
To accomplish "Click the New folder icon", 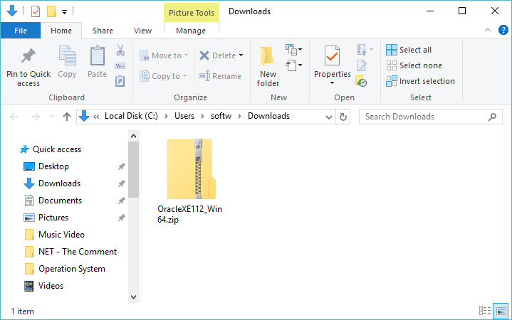I will pyautogui.click(x=268, y=55).
